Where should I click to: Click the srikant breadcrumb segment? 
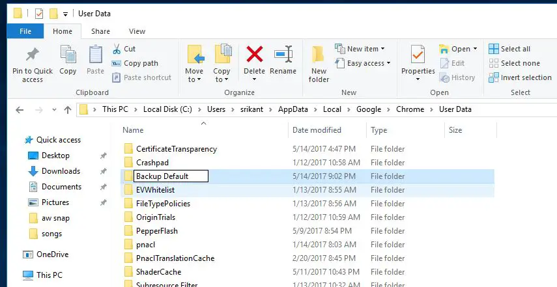click(x=252, y=109)
